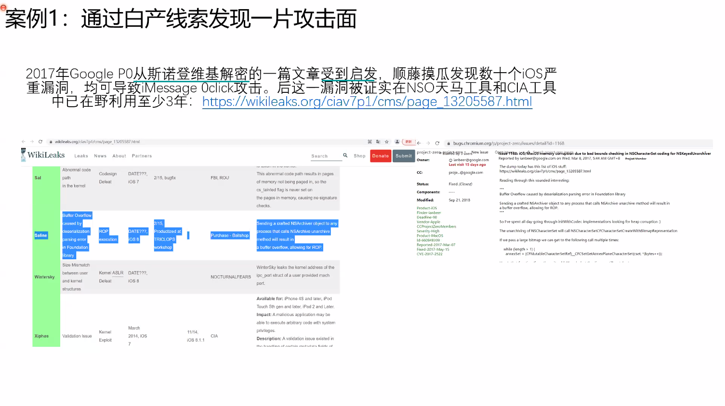Open the QR code icon in WikiLeaks address bar
The image size is (725, 406).
[370, 142]
